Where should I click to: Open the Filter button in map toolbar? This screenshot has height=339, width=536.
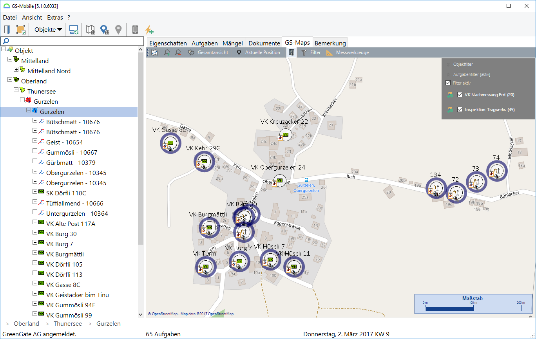311,52
